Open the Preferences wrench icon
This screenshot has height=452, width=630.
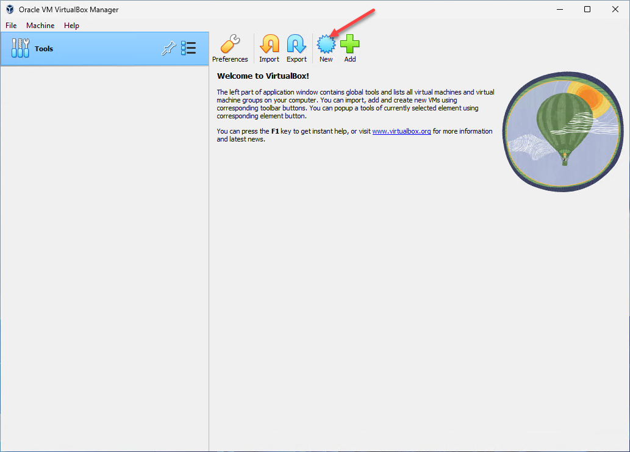click(230, 44)
